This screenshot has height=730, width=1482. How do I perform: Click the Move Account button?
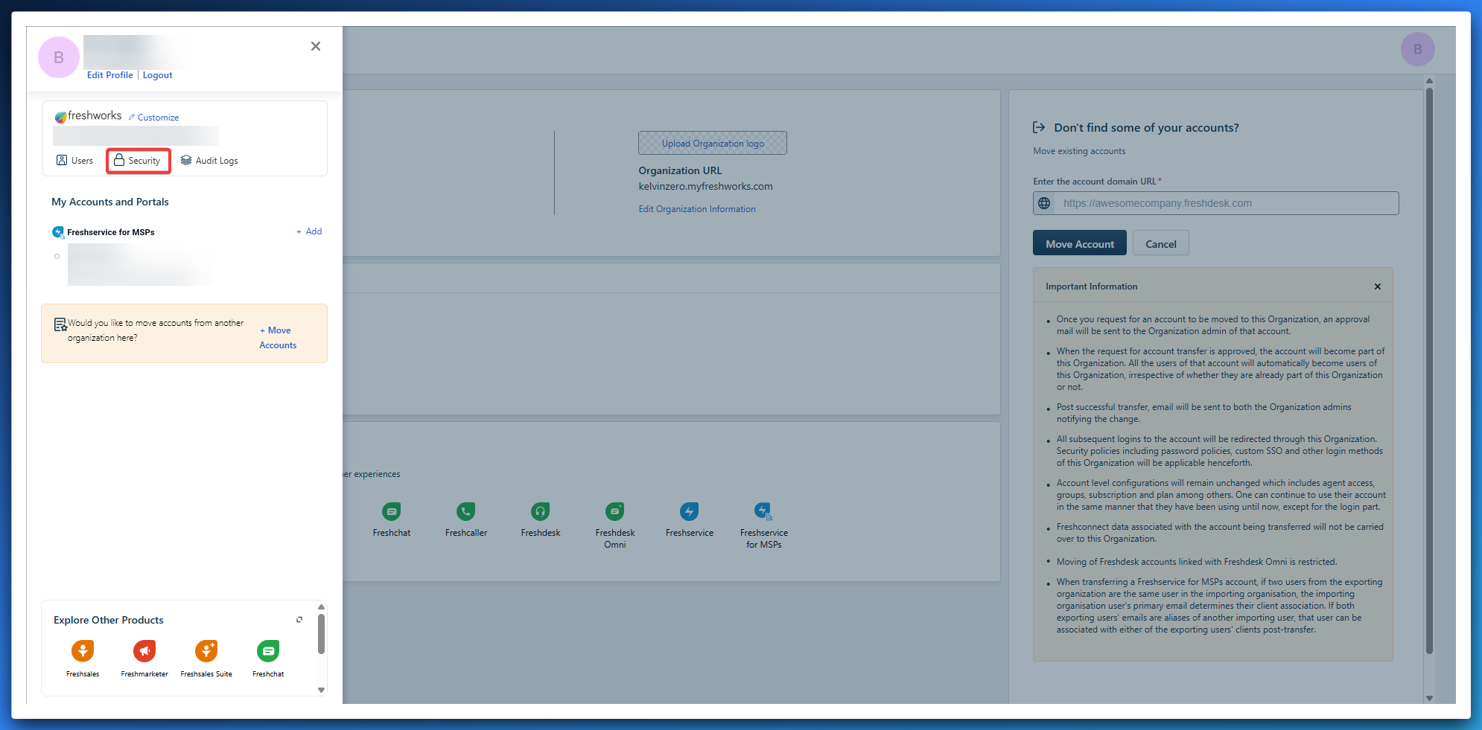1080,243
